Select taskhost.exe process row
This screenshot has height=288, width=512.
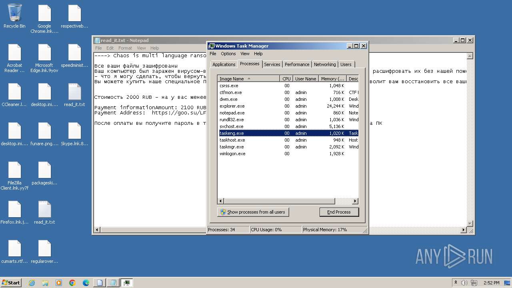pos(288,140)
